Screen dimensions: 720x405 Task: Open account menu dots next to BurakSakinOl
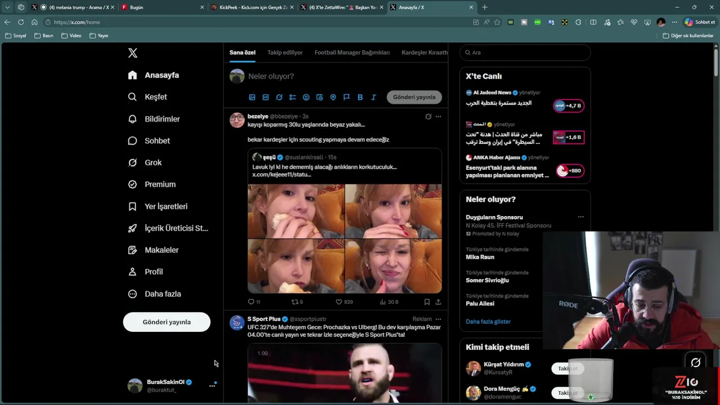click(x=212, y=385)
